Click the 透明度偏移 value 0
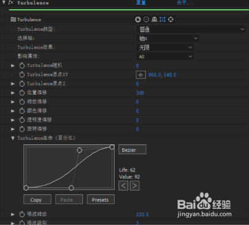Image resolution: width=249 pixels, height=225 pixels. (x=137, y=120)
